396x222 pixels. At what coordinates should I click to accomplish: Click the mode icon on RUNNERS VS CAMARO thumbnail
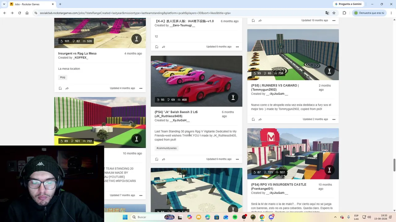tap(329, 71)
